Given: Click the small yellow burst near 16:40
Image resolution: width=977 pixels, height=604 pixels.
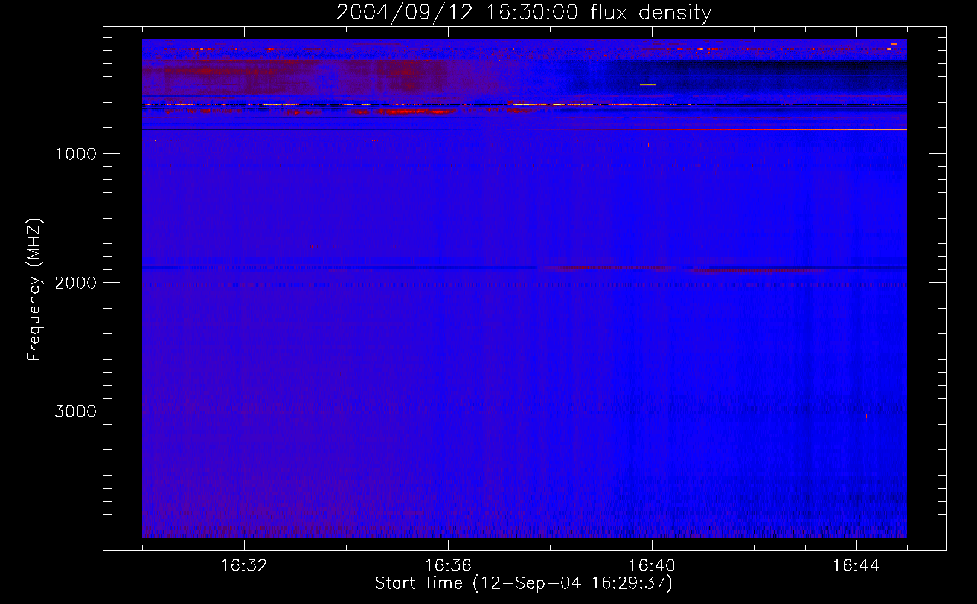Looking at the screenshot, I should pyautogui.click(x=648, y=85).
